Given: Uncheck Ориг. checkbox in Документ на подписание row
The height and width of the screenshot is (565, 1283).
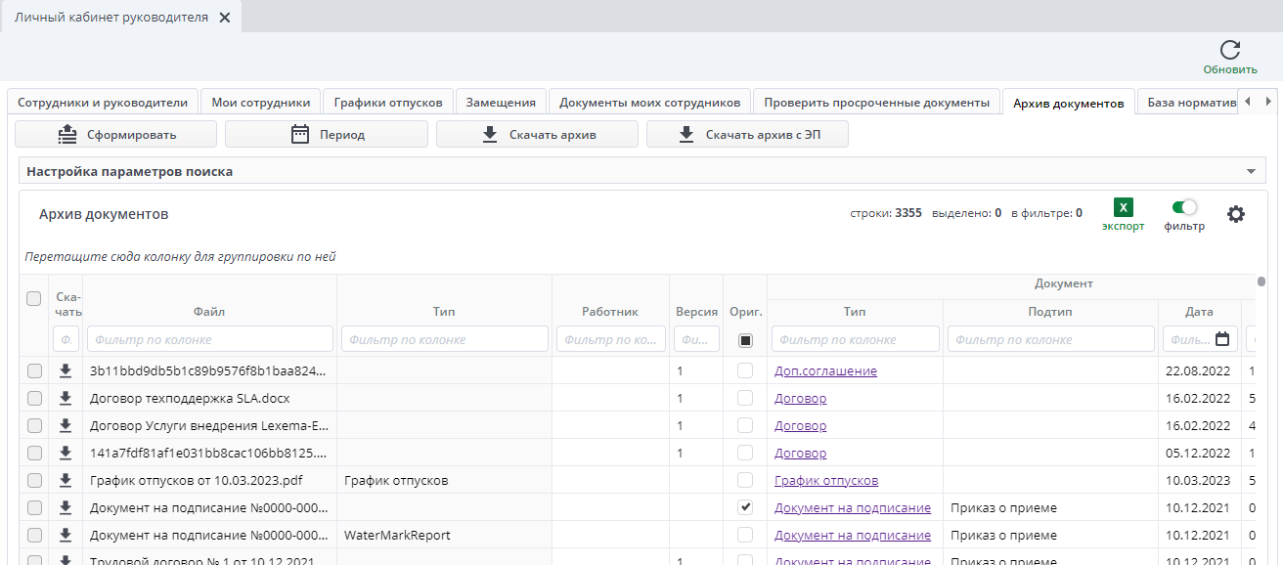Looking at the screenshot, I should tap(745, 507).
